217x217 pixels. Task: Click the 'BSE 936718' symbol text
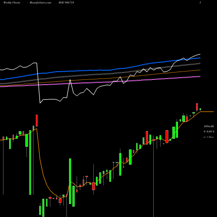tap(66, 3)
